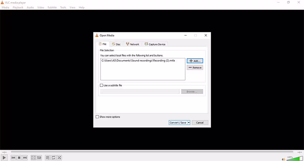The height and width of the screenshot is (161, 304).
Task: Minimize the VLC main window
Action: click(x=278, y=2)
